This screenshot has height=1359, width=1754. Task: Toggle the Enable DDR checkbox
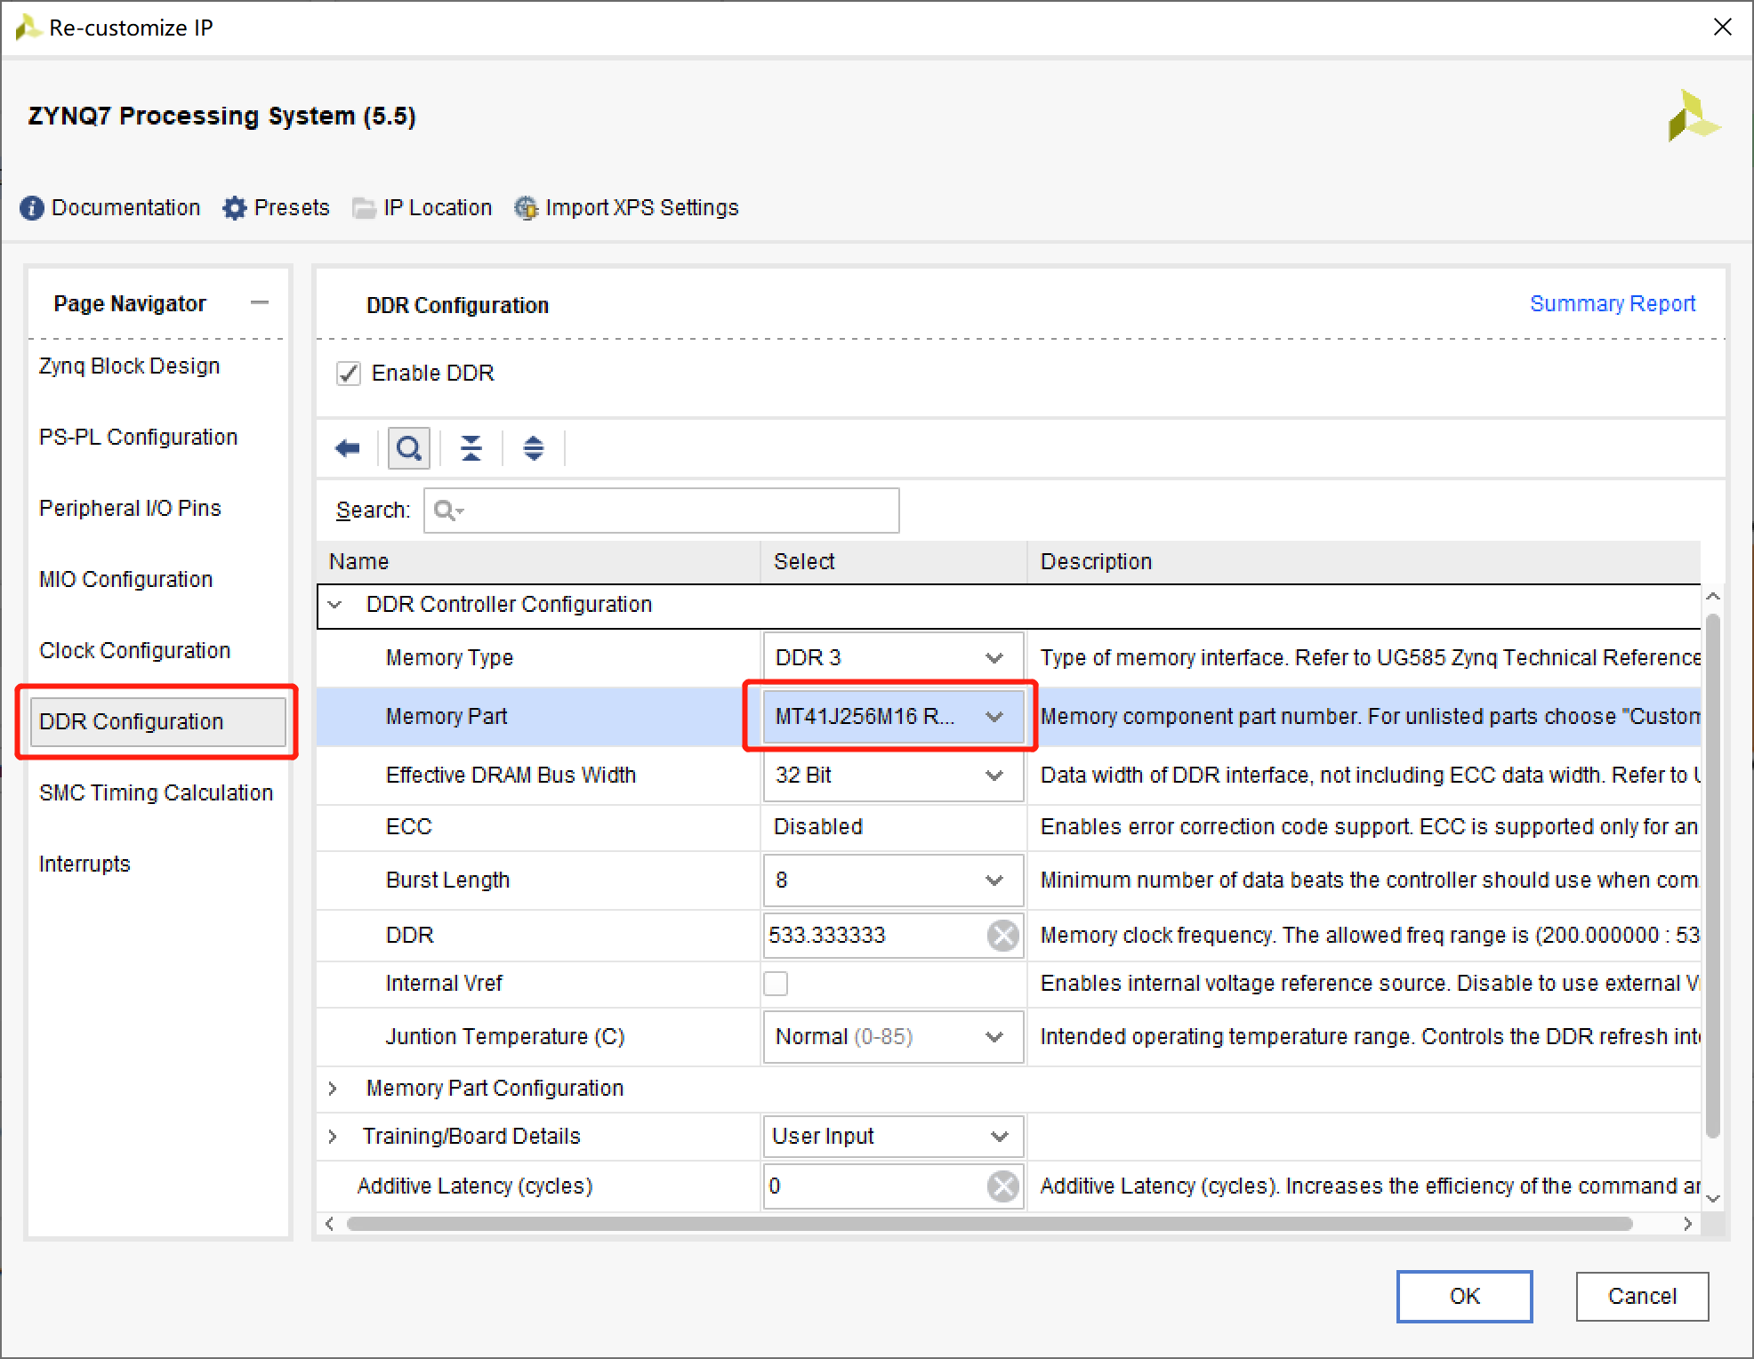pos(349,374)
